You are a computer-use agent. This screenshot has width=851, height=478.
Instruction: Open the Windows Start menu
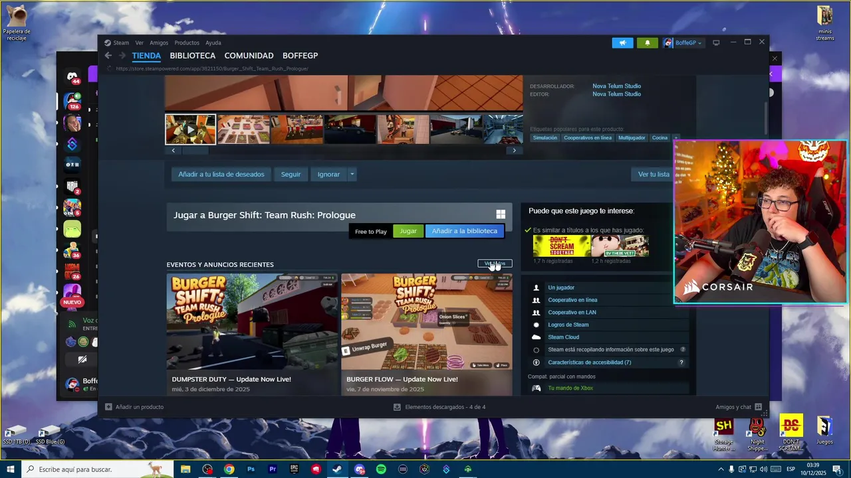11,469
